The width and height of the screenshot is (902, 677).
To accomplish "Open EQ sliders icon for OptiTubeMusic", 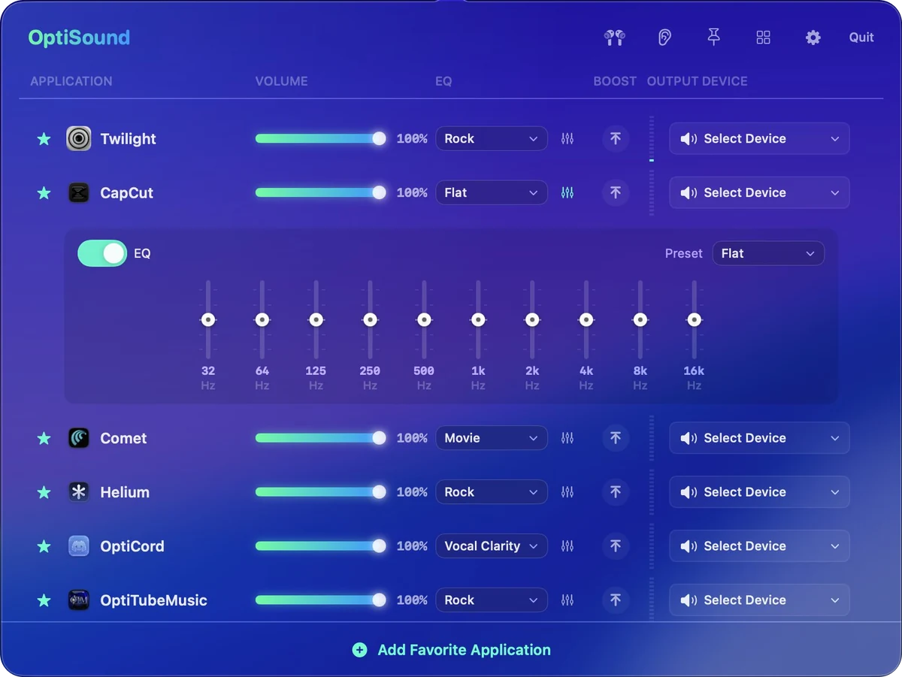I will 568,600.
